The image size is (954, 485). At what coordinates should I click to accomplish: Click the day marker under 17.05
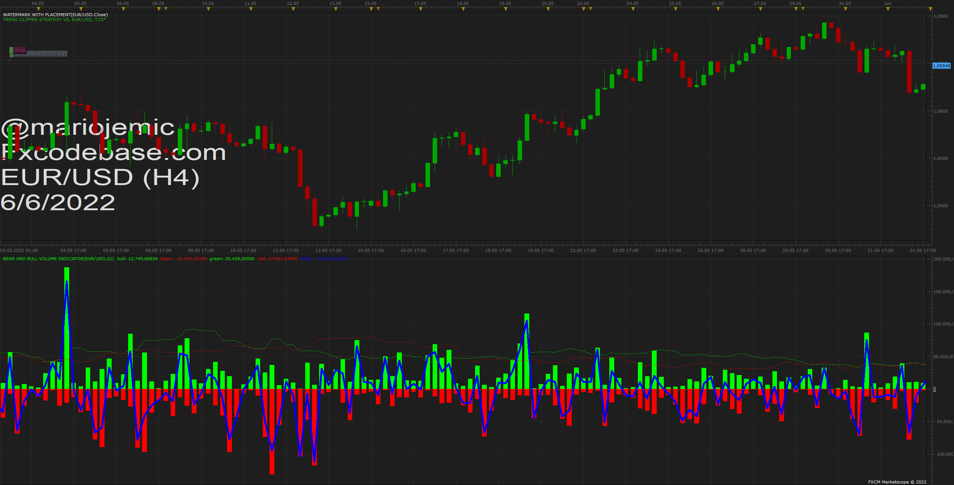point(421,9)
